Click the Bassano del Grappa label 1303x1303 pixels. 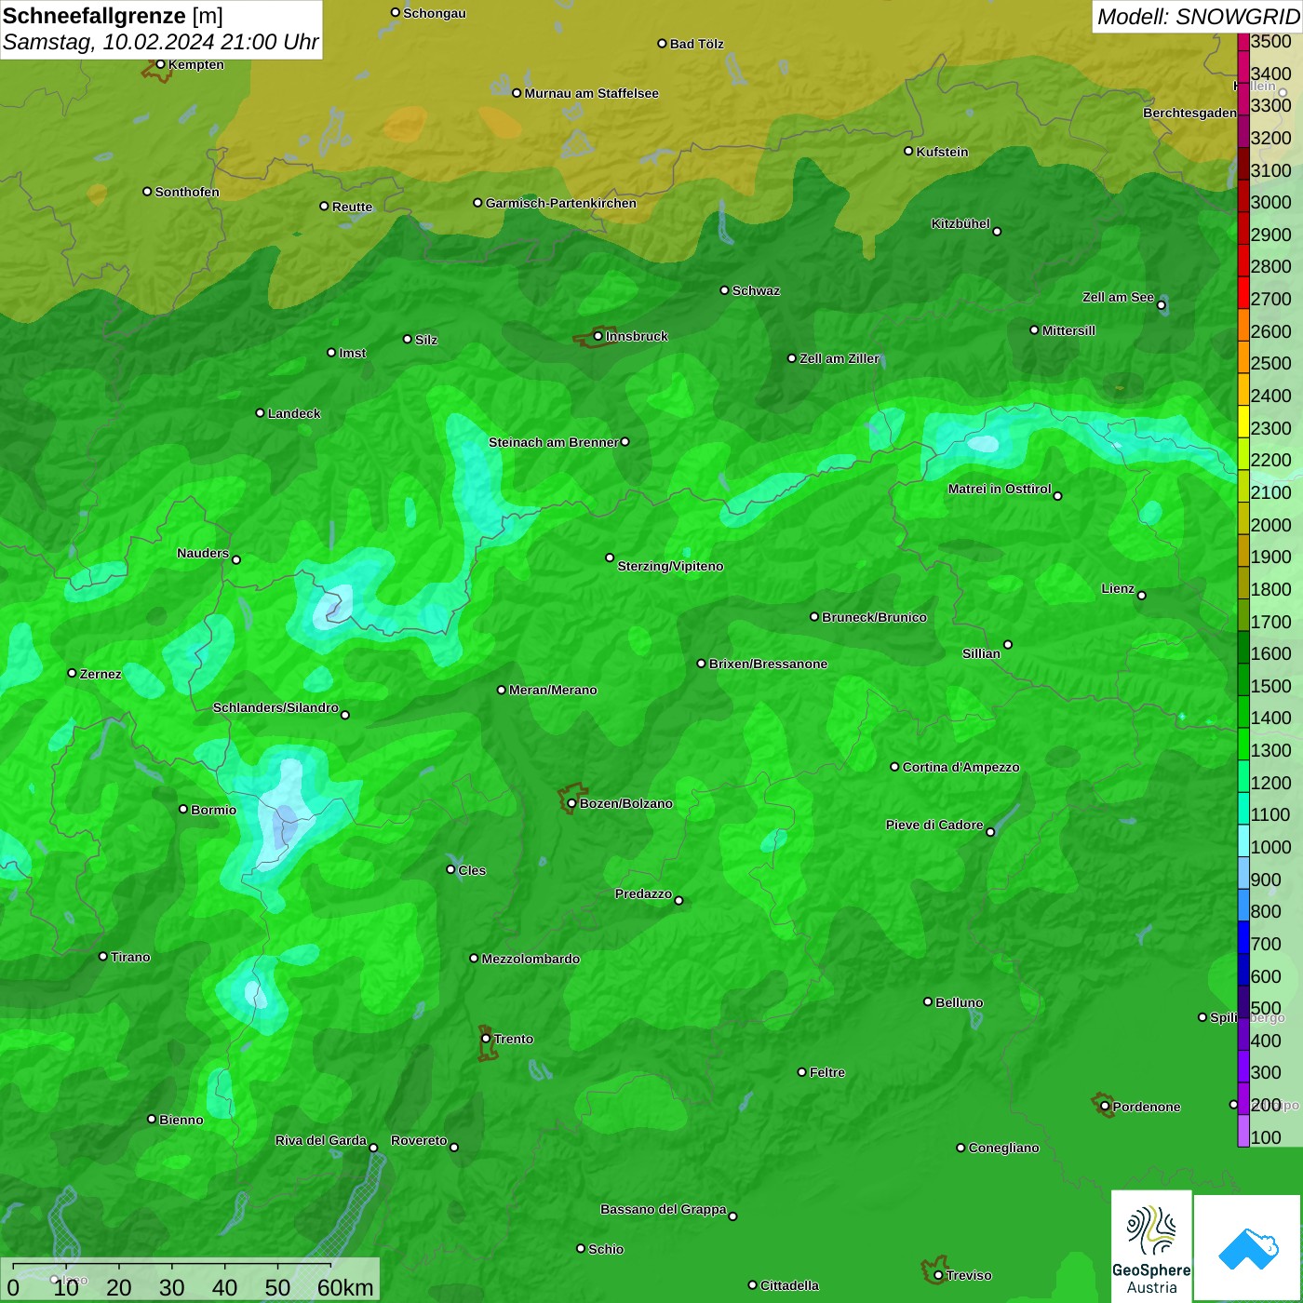coord(664,1209)
